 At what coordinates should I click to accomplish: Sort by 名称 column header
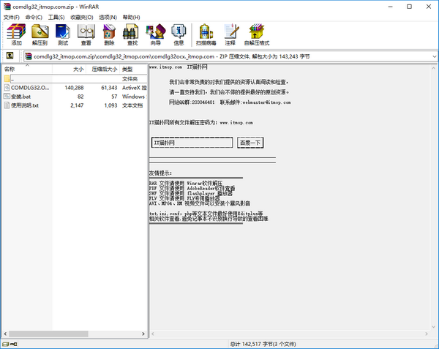click(x=27, y=69)
